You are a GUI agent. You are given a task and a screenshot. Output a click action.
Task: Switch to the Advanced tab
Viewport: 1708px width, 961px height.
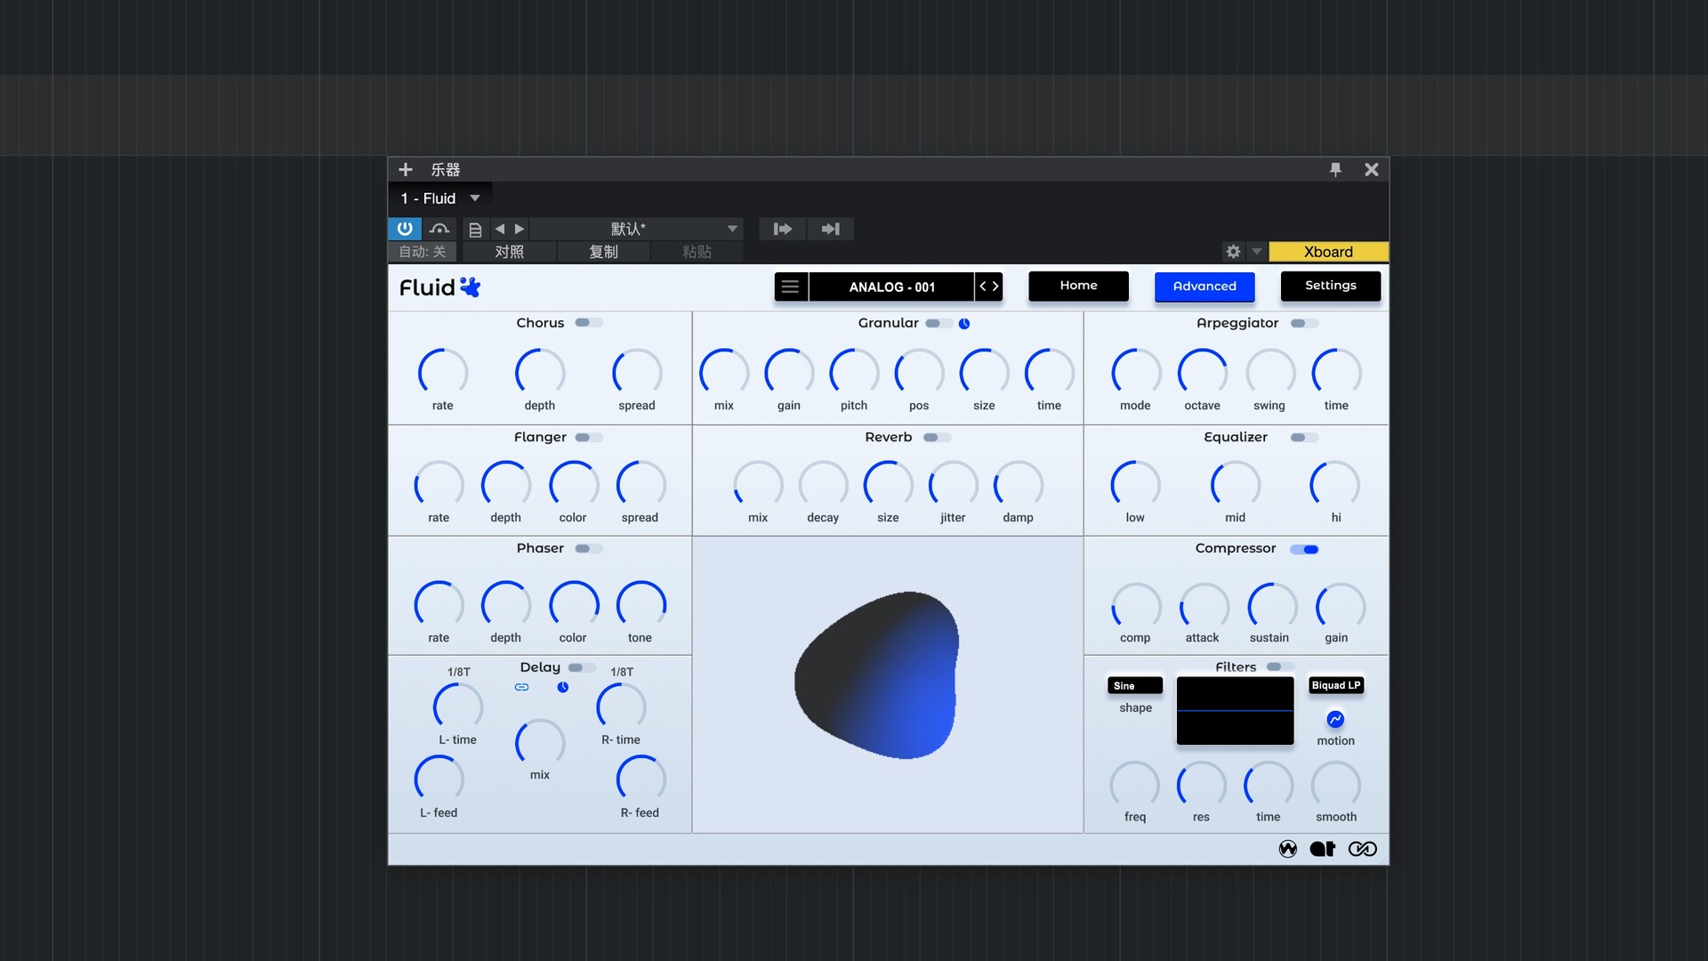point(1204,287)
